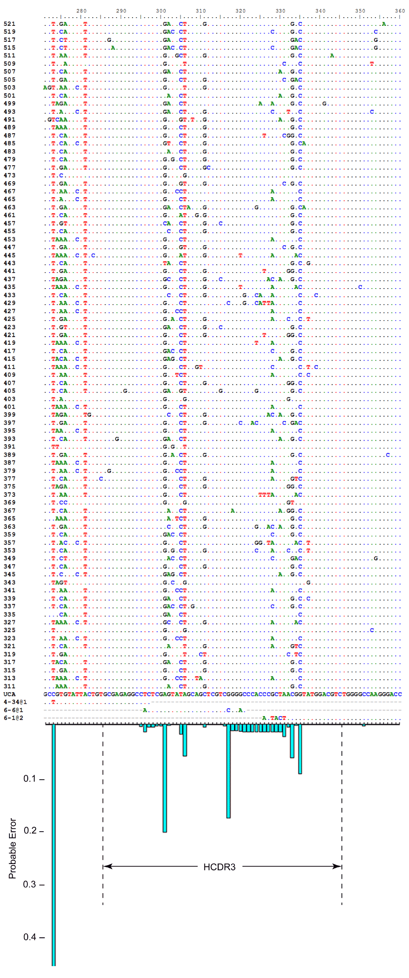The width and height of the screenshot is (409, 978).
Task: Select sequence row label 429
Action: tap(9, 303)
